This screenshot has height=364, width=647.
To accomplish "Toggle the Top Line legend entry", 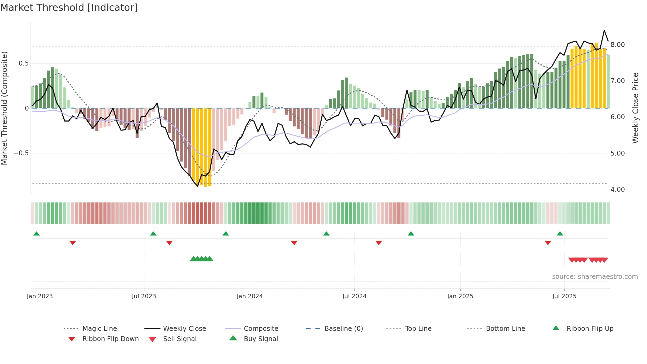I will point(409,328).
